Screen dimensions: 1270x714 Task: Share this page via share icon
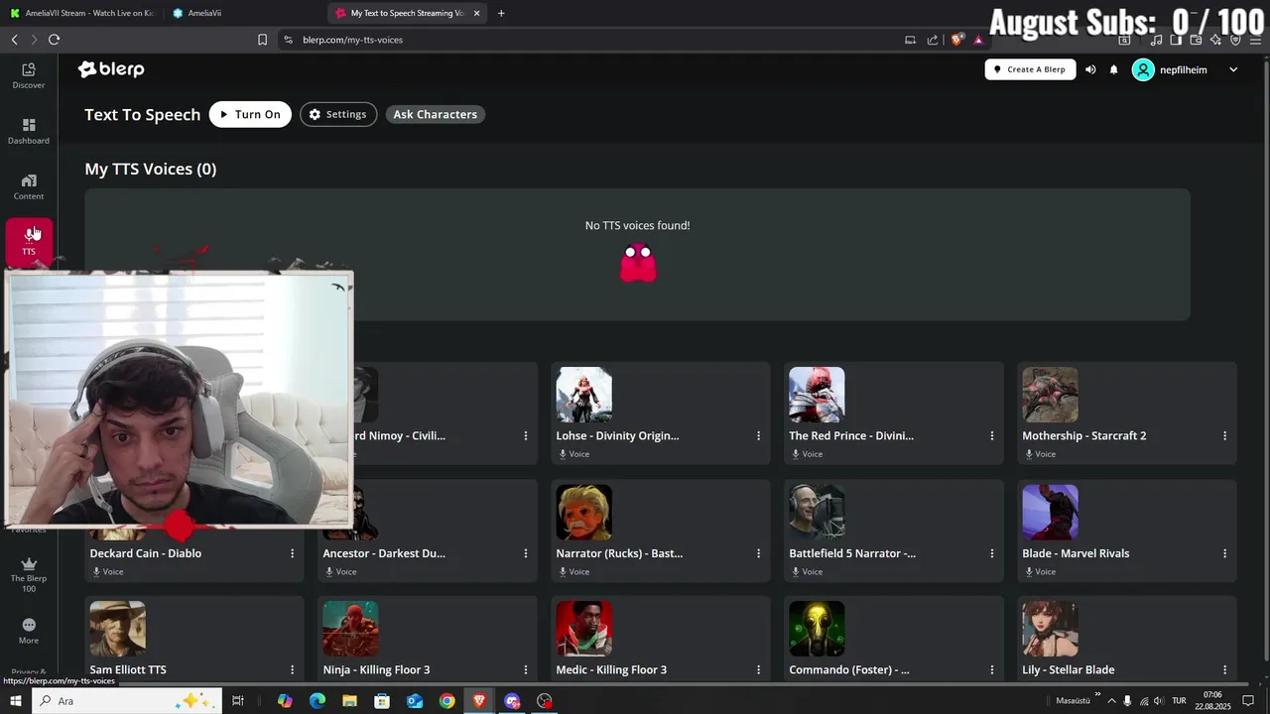(933, 40)
